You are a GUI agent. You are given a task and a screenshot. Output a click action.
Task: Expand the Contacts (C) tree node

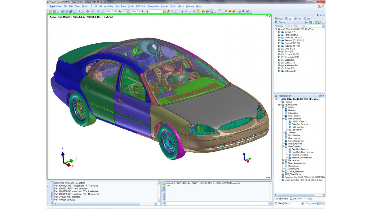tap(279, 54)
